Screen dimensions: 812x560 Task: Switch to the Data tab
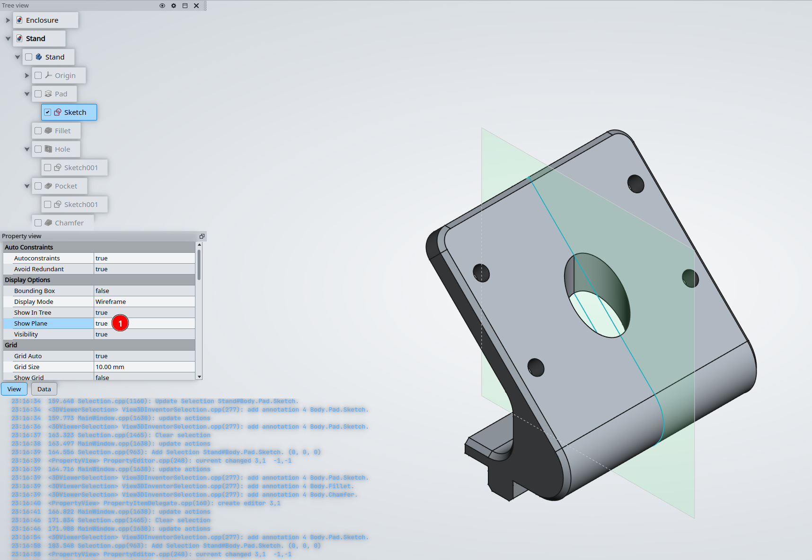click(44, 389)
